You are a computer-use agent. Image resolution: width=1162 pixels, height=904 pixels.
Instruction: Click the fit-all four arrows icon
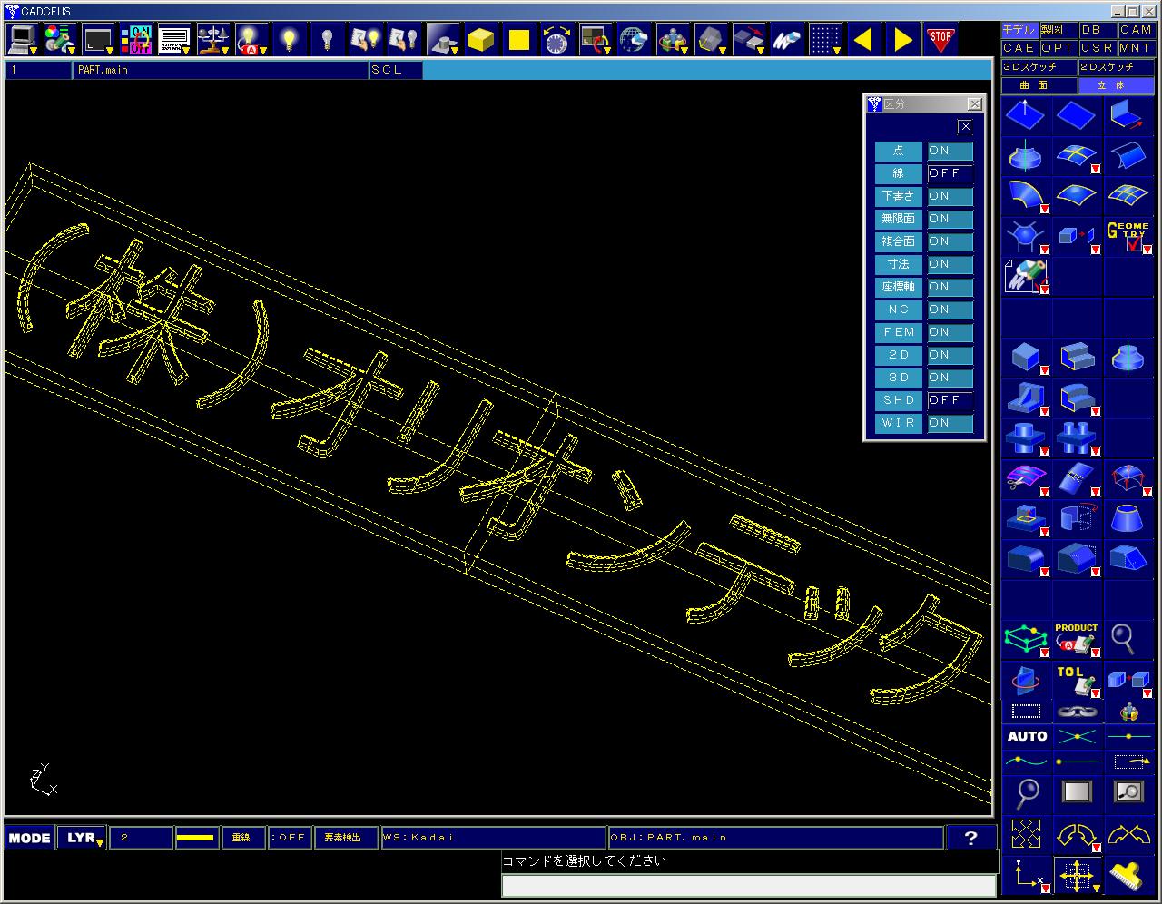click(1026, 833)
